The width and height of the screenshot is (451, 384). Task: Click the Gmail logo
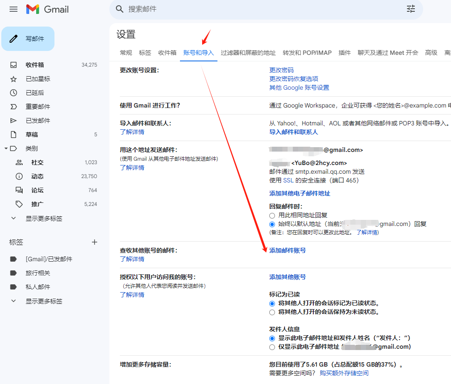[47, 9]
